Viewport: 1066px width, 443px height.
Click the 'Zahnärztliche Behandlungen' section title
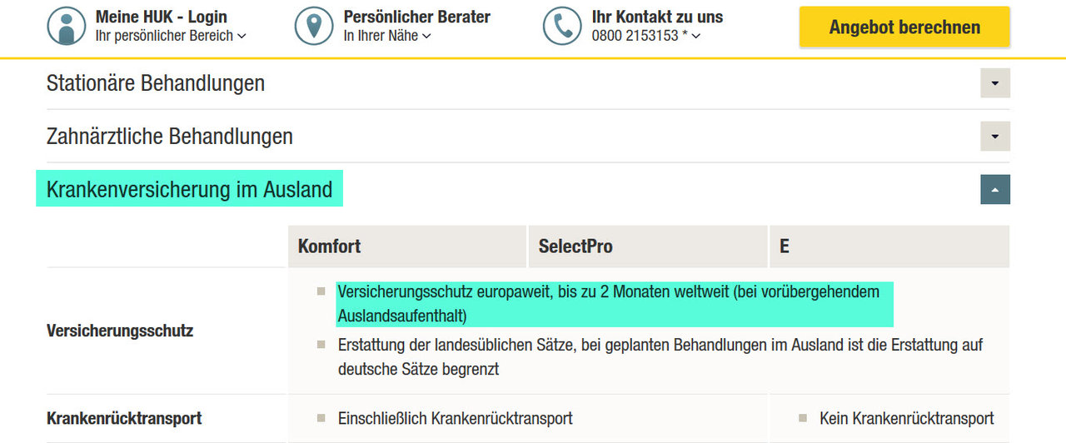click(170, 136)
